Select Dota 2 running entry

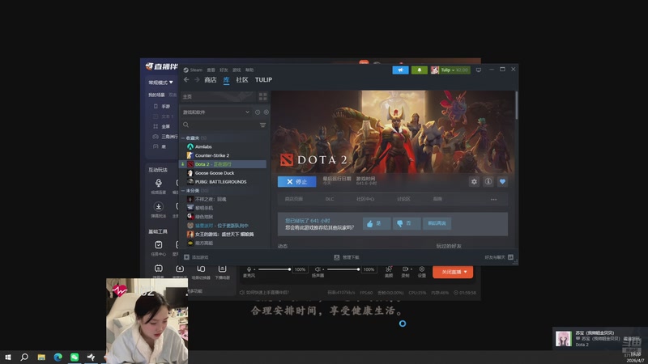224,164
